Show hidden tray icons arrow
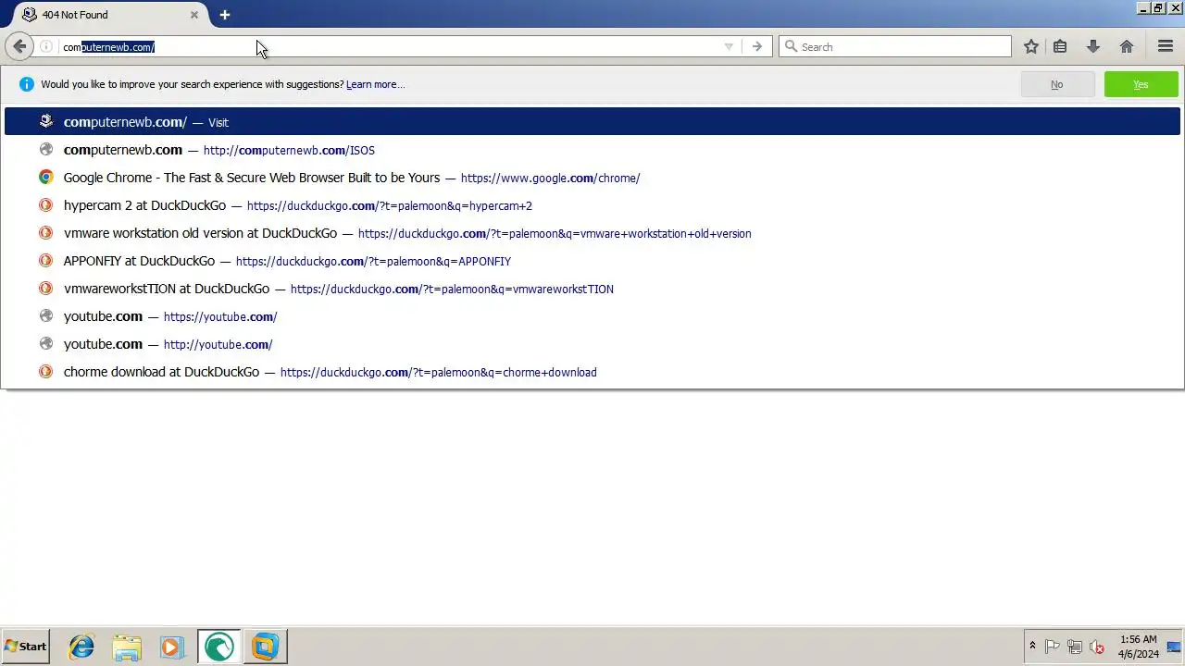 tap(1032, 647)
